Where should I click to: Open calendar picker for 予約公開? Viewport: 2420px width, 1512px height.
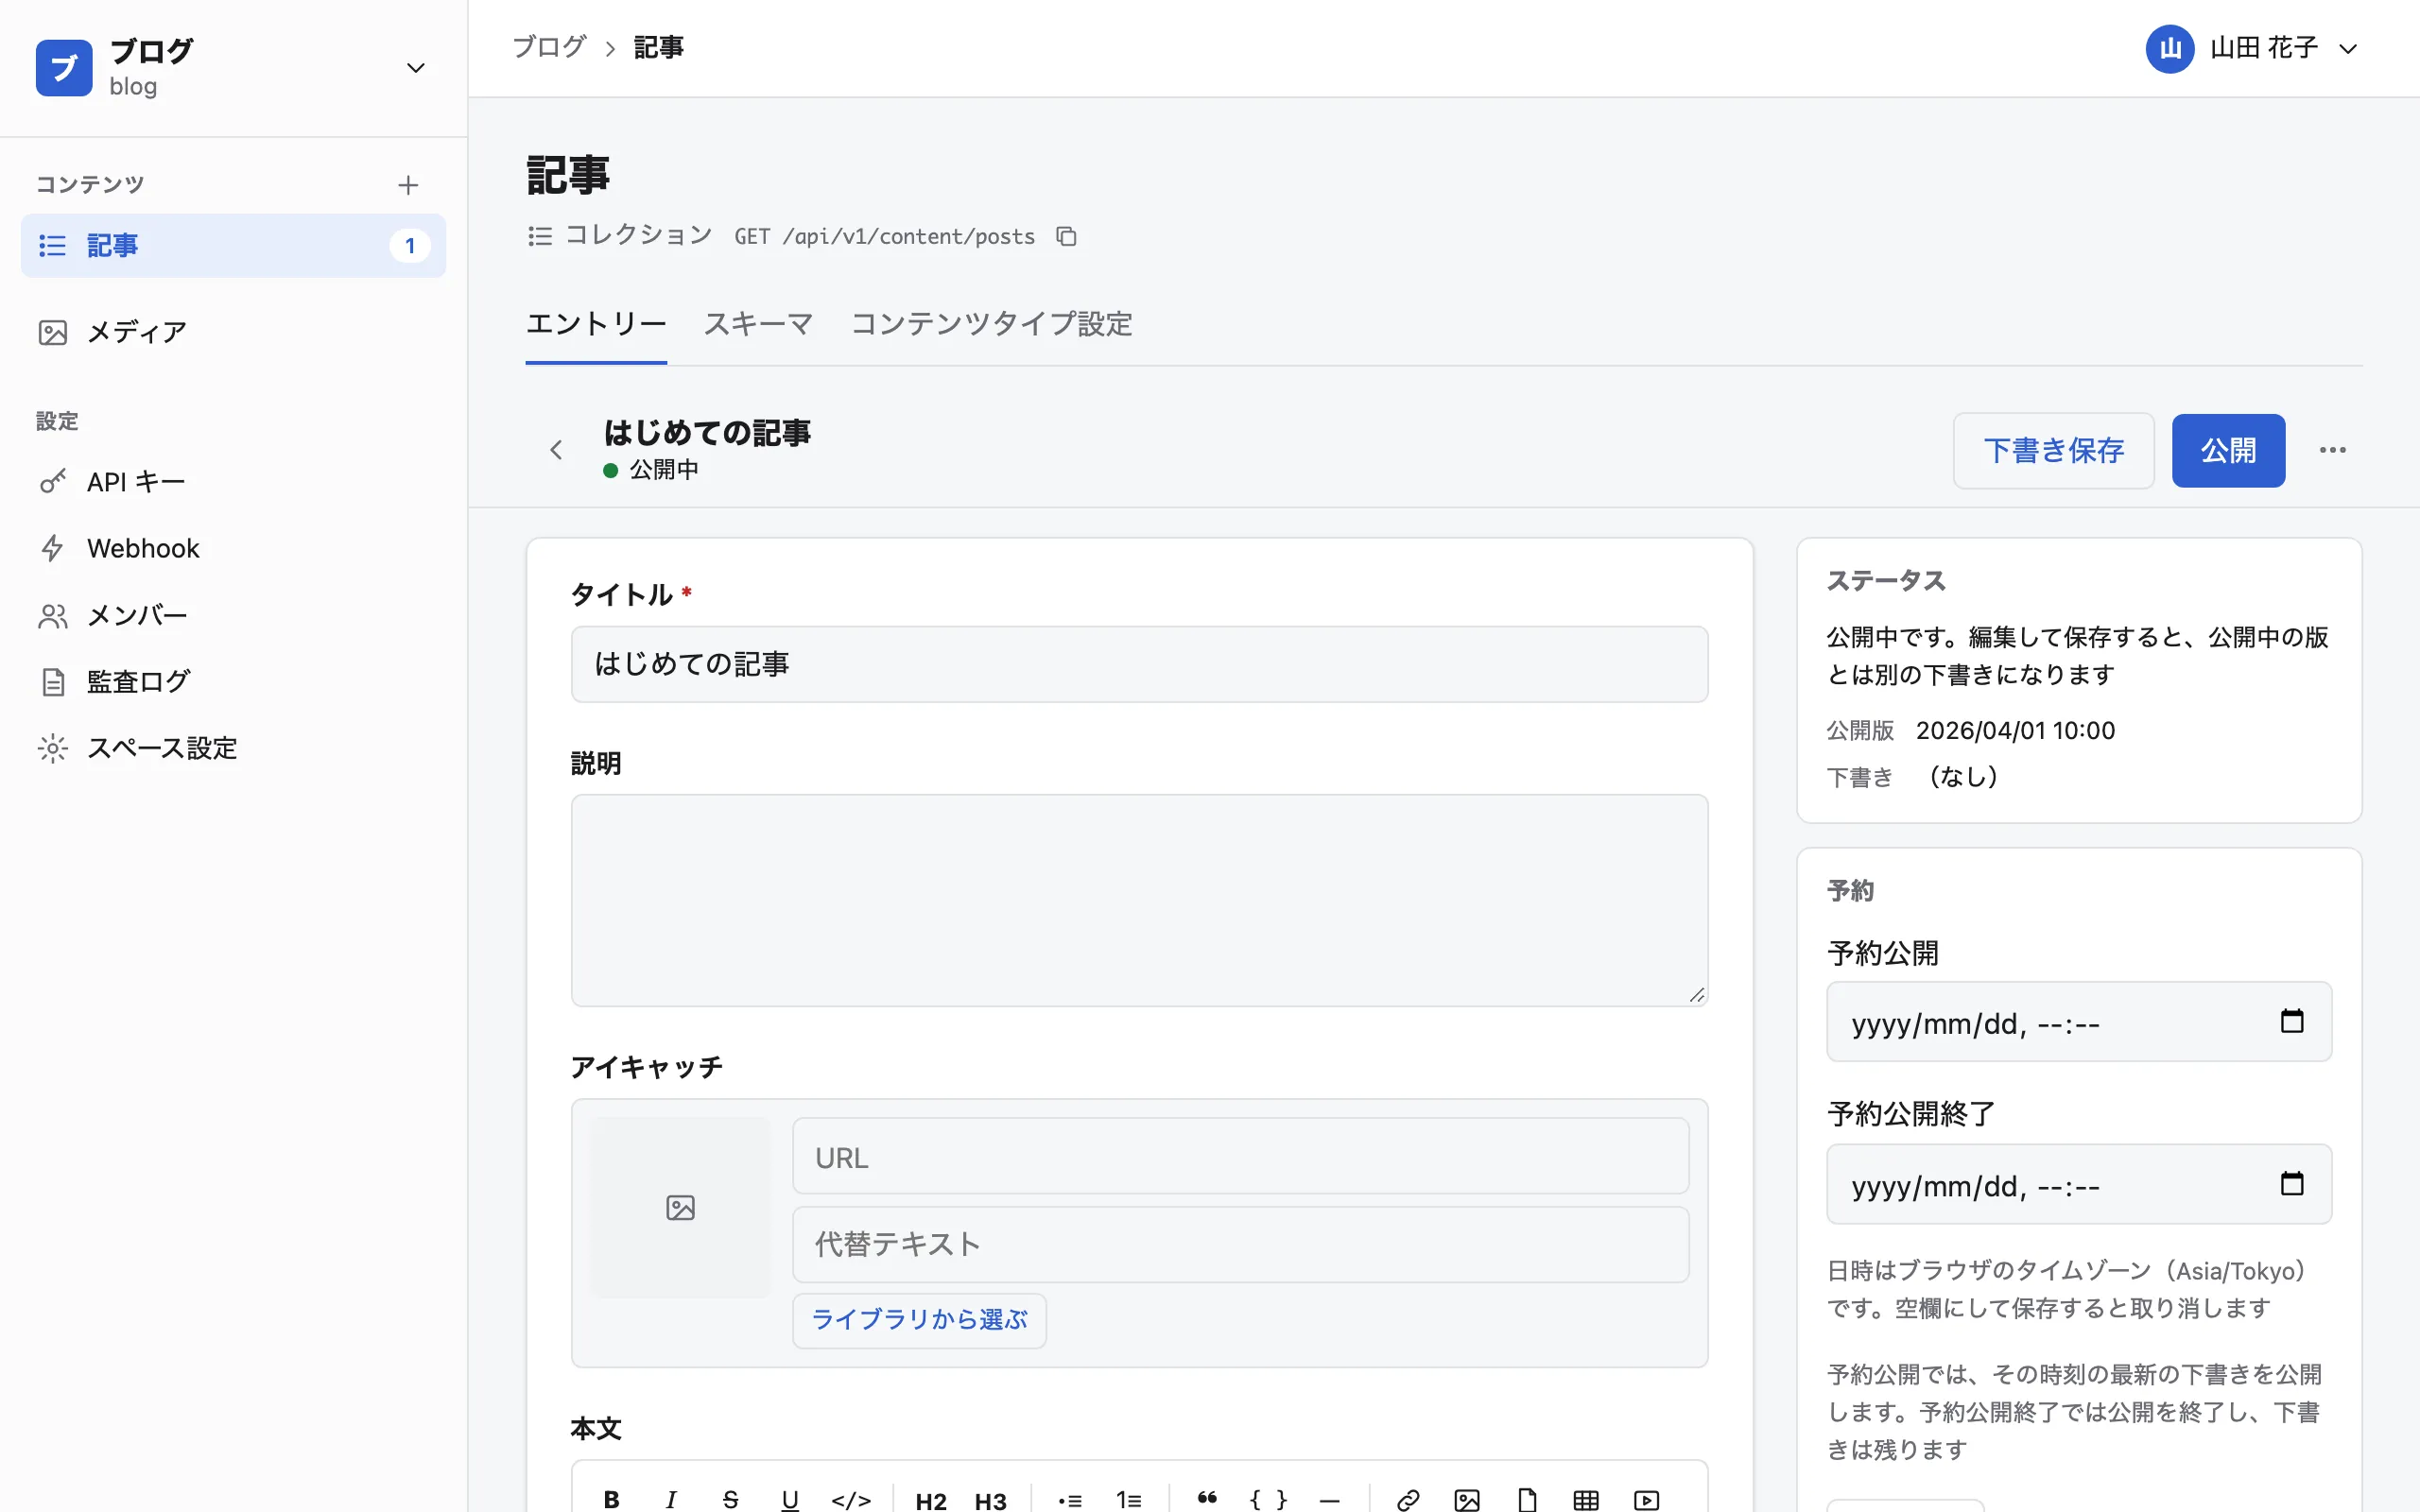point(2292,1021)
